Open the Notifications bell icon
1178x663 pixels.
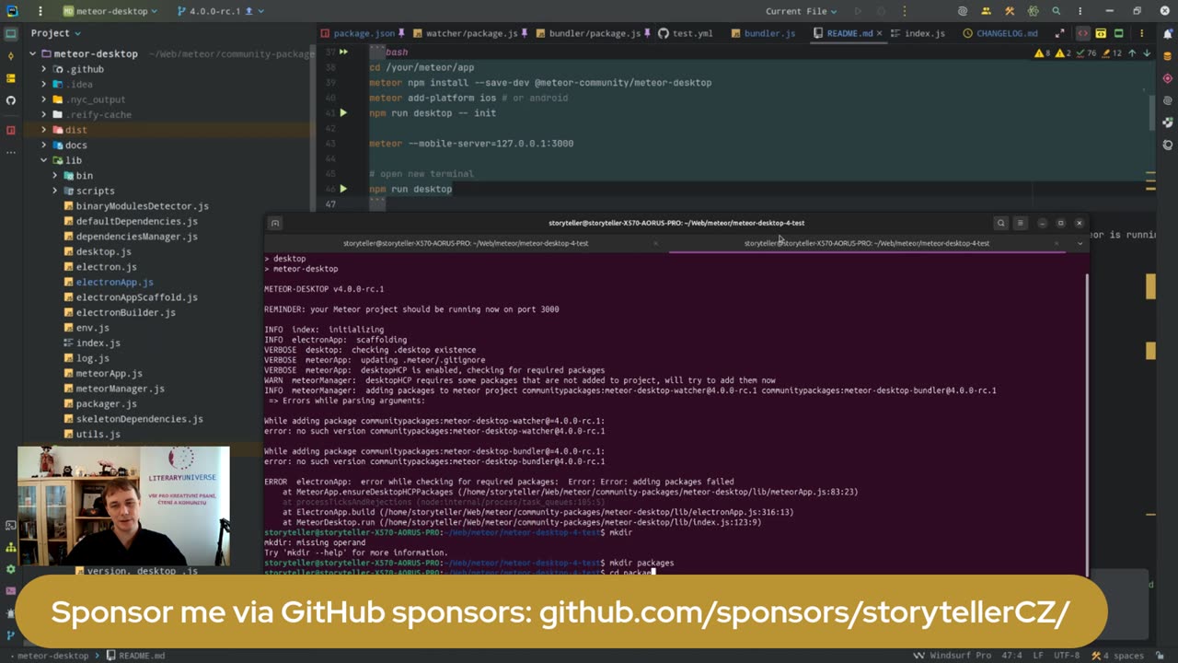tap(1168, 33)
